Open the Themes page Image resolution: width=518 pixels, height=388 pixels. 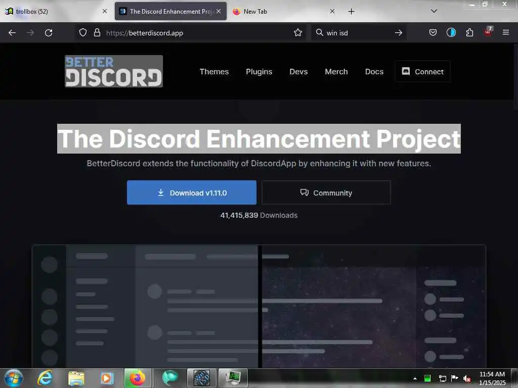214,72
